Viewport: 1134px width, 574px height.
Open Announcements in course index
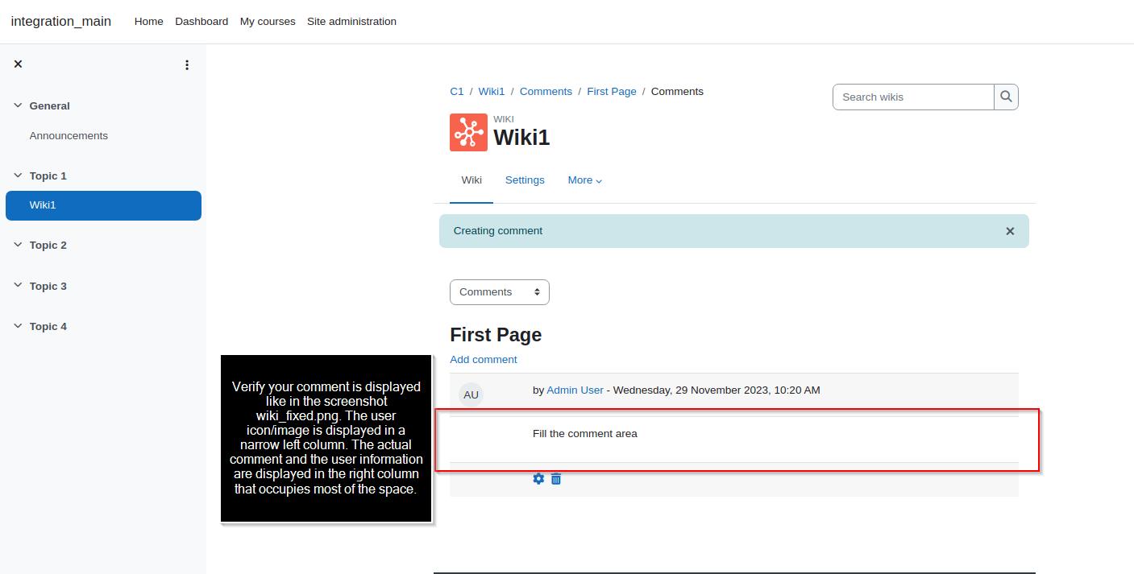point(69,136)
